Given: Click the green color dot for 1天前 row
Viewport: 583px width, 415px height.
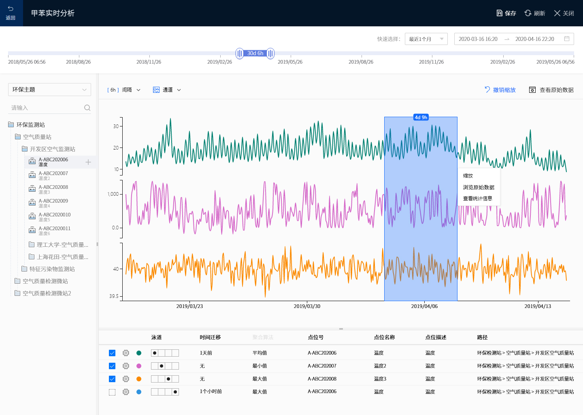Looking at the screenshot, I should pyautogui.click(x=139, y=353).
